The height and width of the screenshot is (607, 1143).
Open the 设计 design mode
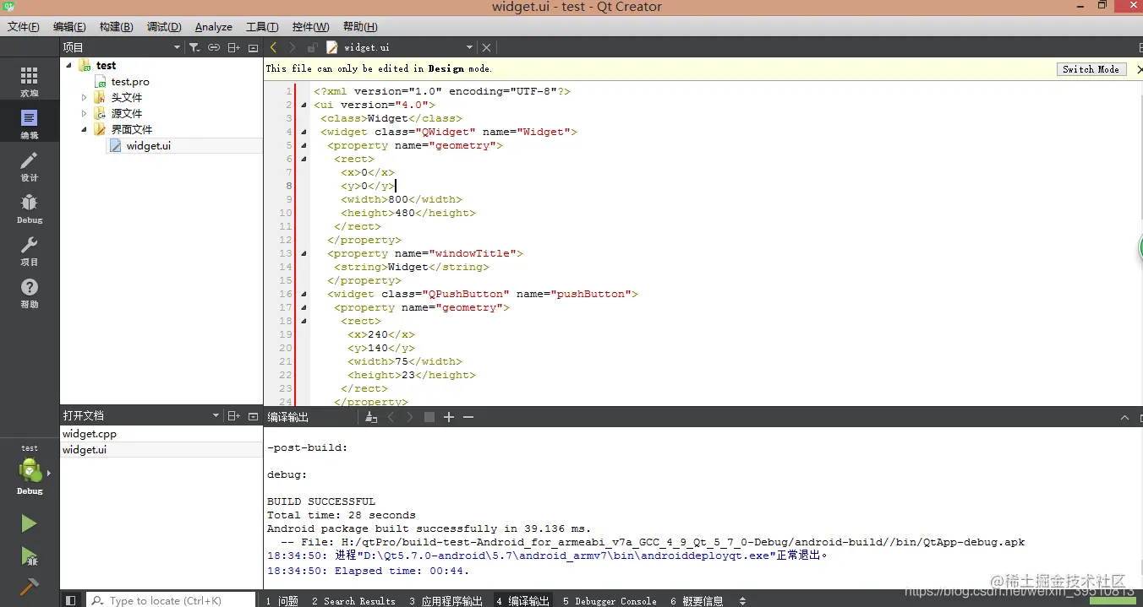(x=30, y=165)
